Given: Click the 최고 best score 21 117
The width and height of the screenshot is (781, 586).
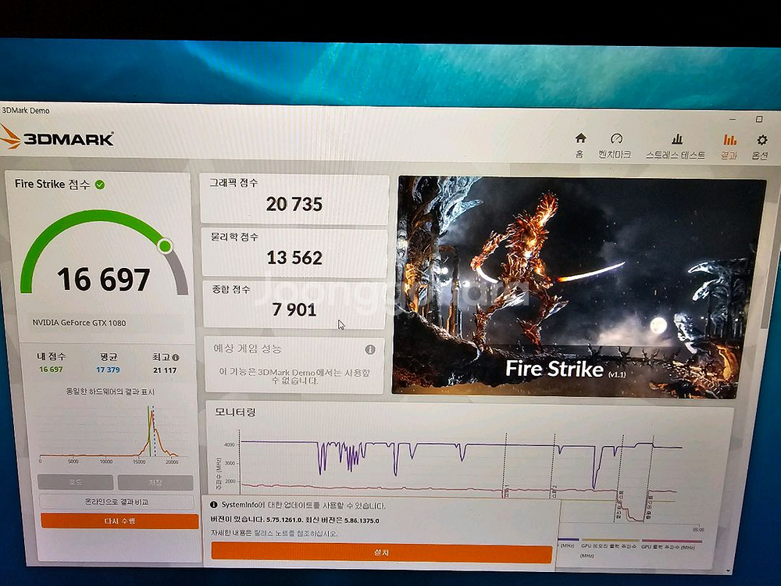Looking at the screenshot, I should (x=165, y=370).
